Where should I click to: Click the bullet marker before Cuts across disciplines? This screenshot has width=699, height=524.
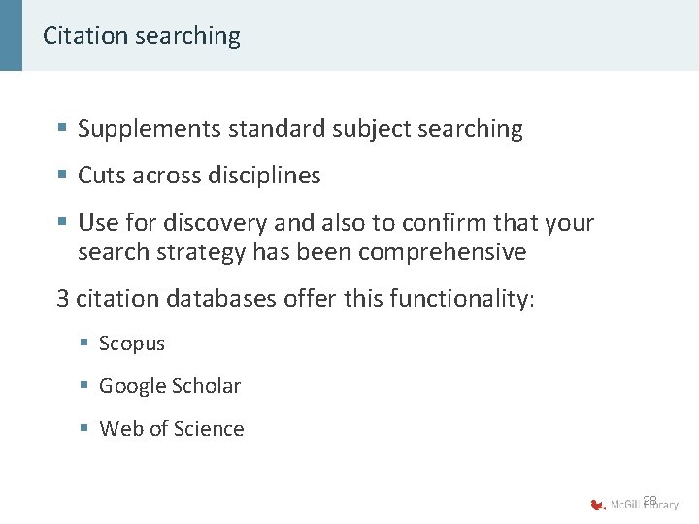(62, 176)
